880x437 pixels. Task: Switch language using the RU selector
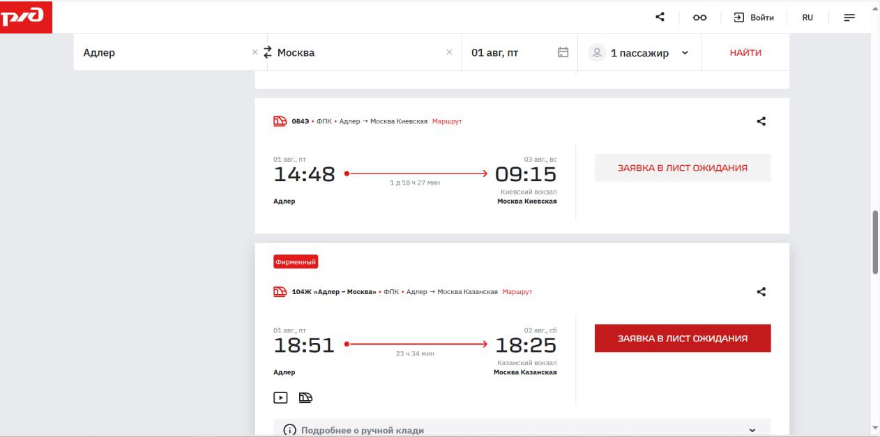[x=807, y=17]
